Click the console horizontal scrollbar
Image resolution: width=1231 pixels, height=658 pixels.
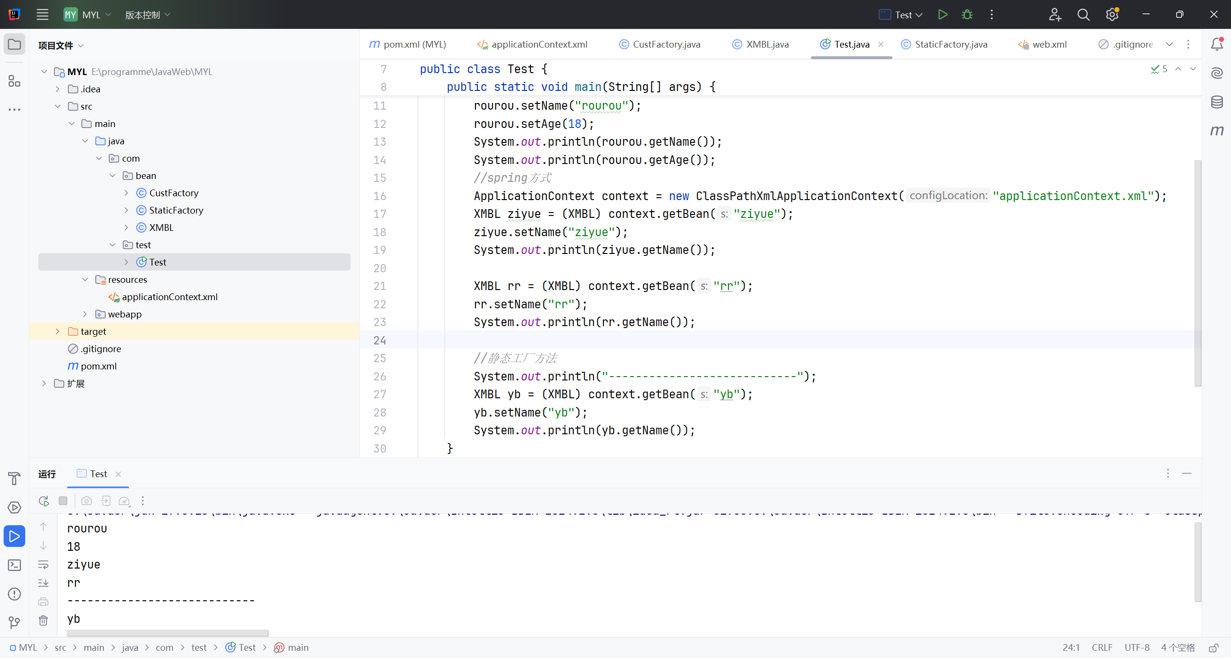tap(167, 633)
